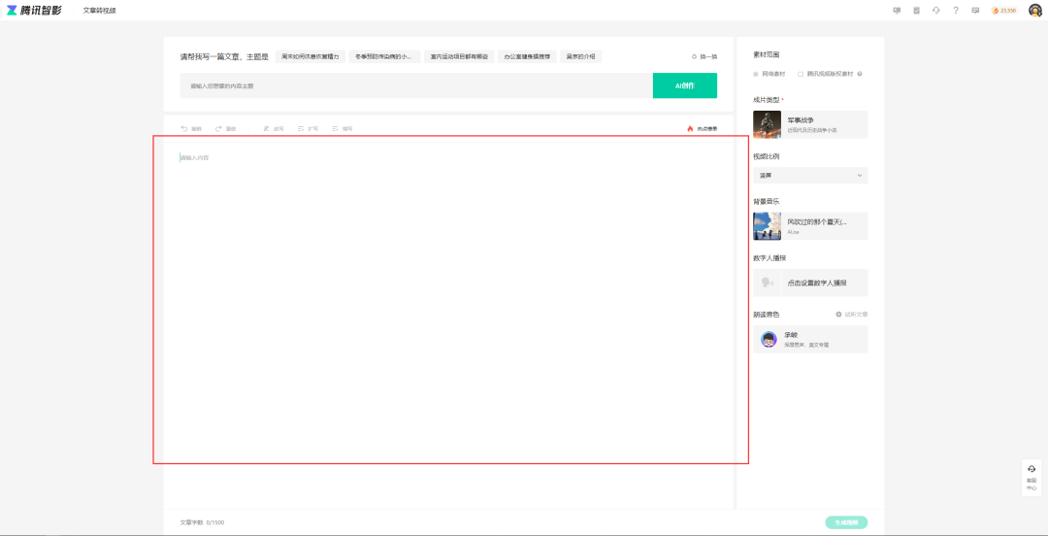The width and height of the screenshot is (1048, 536).
Task: Open the help question mark icon
Action: coord(956,10)
